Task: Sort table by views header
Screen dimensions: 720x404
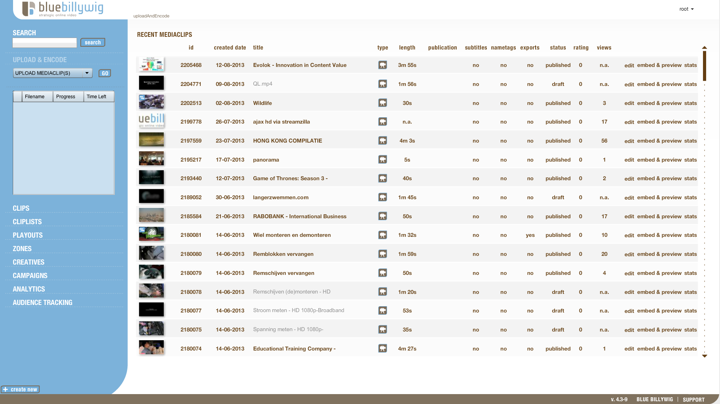Action: click(x=604, y=48)
